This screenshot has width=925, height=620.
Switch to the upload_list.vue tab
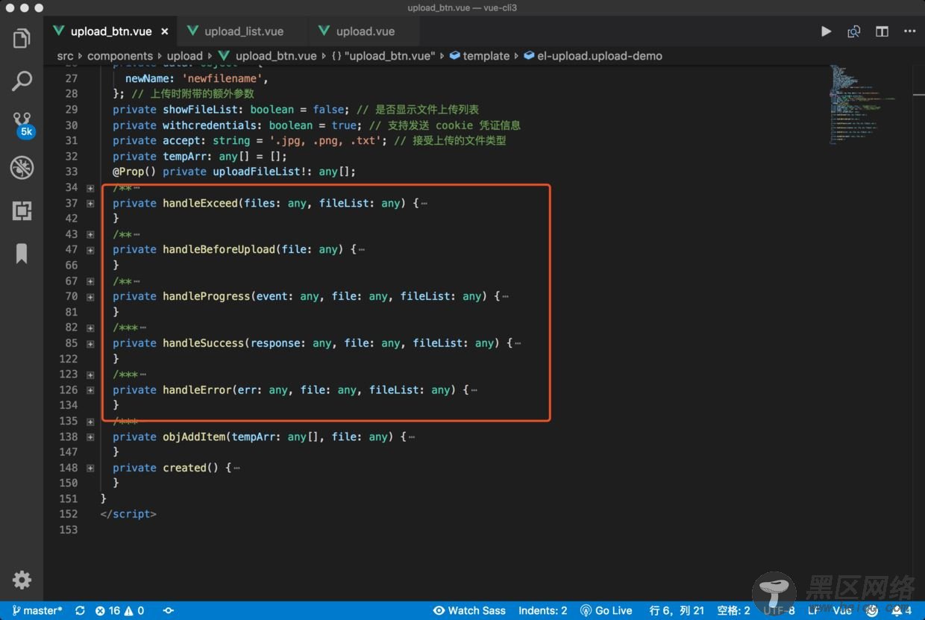point(243,31)
